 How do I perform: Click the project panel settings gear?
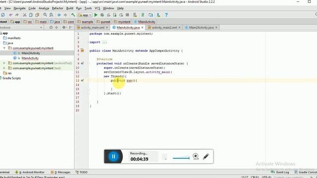(x=64, y=28)
